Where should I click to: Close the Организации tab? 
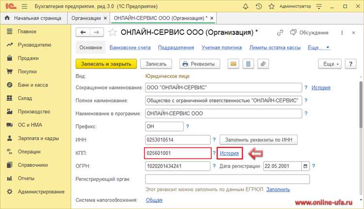coord(105,18)
